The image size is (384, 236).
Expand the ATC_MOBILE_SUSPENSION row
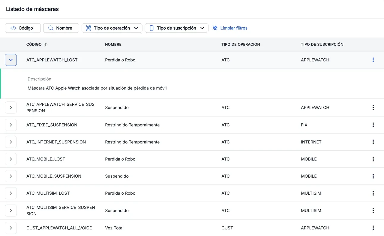[x=11, y=176]
